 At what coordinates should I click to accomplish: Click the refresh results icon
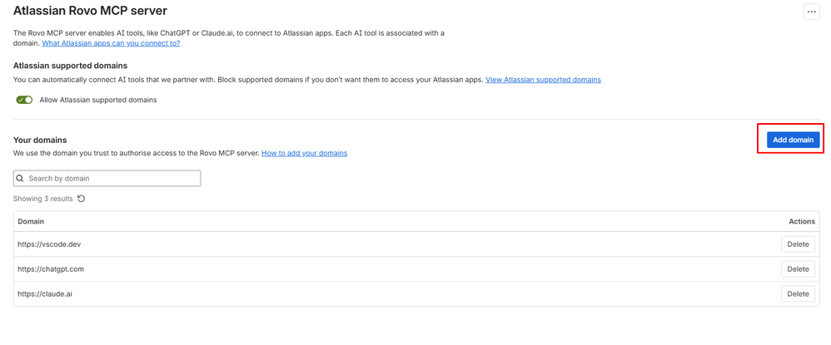pyautogui.click(x=81, y=199)
